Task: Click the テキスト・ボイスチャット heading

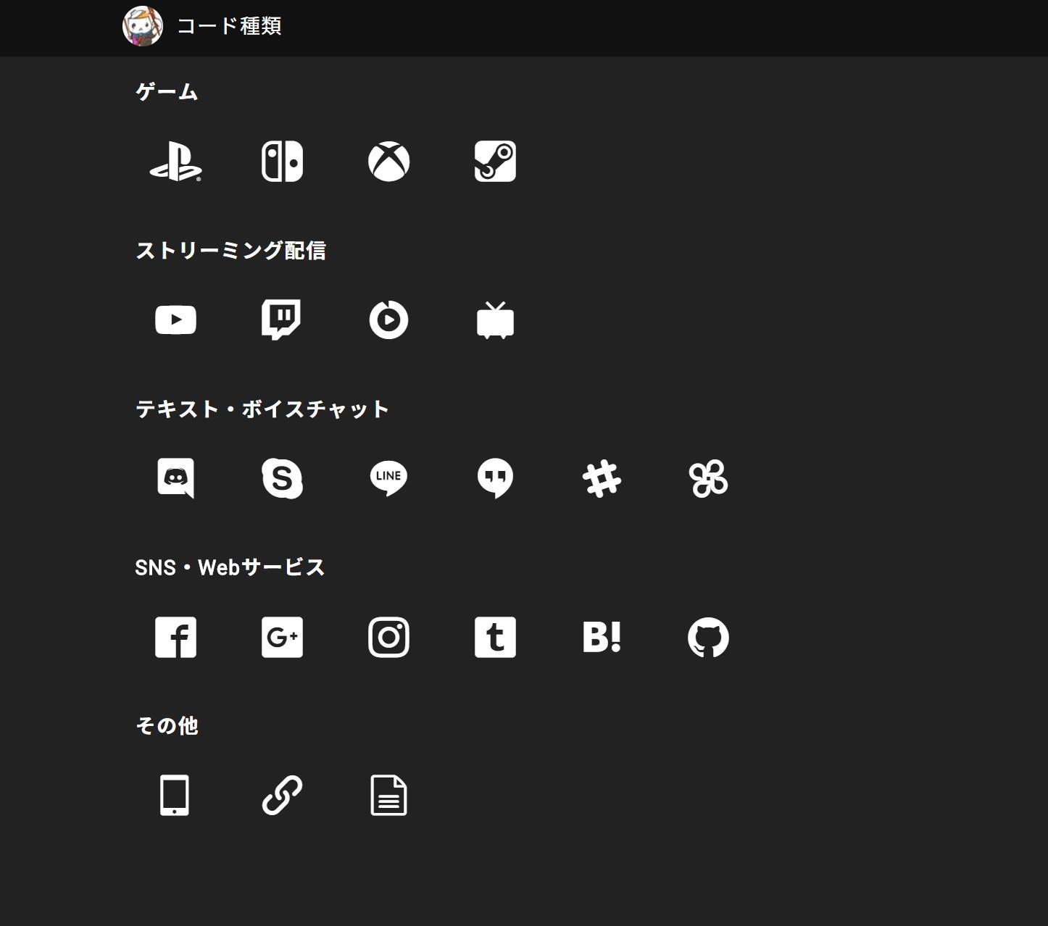Action: click(x=262, y=409)
